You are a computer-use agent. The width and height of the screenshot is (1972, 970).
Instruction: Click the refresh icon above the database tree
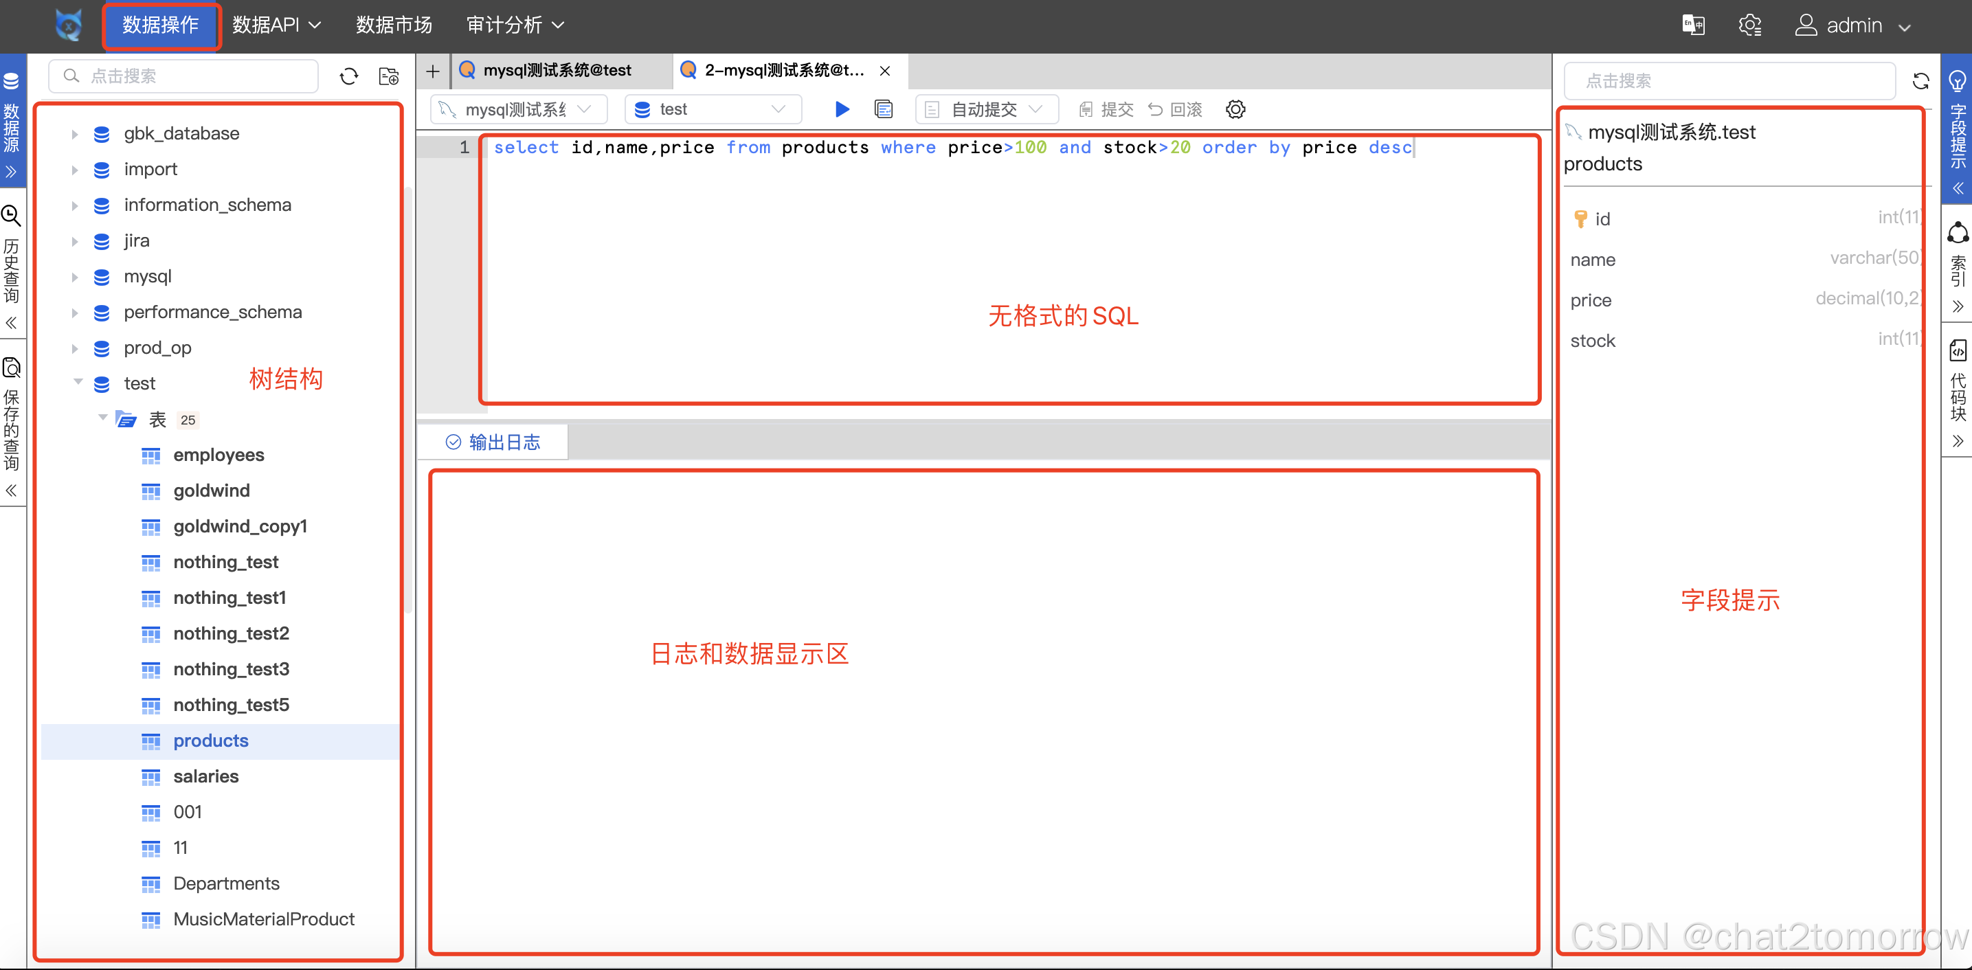tap(348, 76)
